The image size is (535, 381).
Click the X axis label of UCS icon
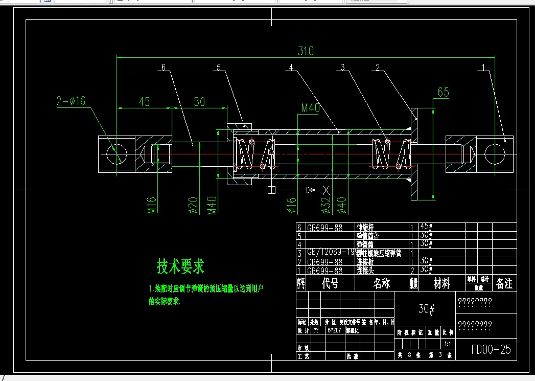point(326,190)
